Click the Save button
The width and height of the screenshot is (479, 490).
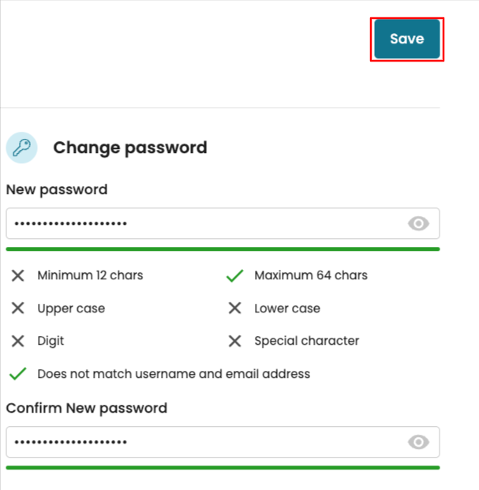(406, 39)
